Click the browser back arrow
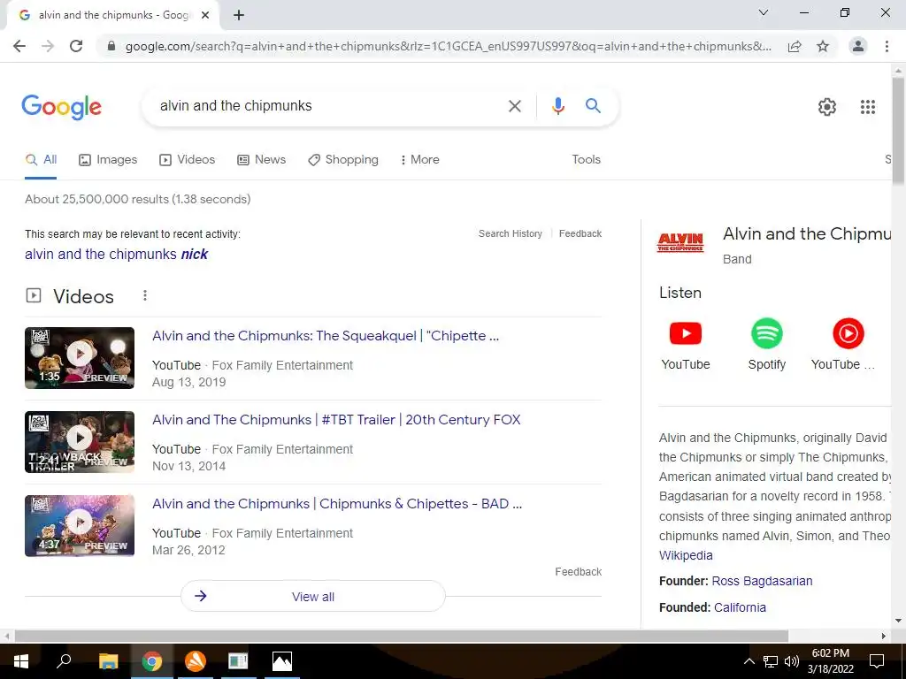The width and height of the screenshot is (906, 679). pos(19,46)
